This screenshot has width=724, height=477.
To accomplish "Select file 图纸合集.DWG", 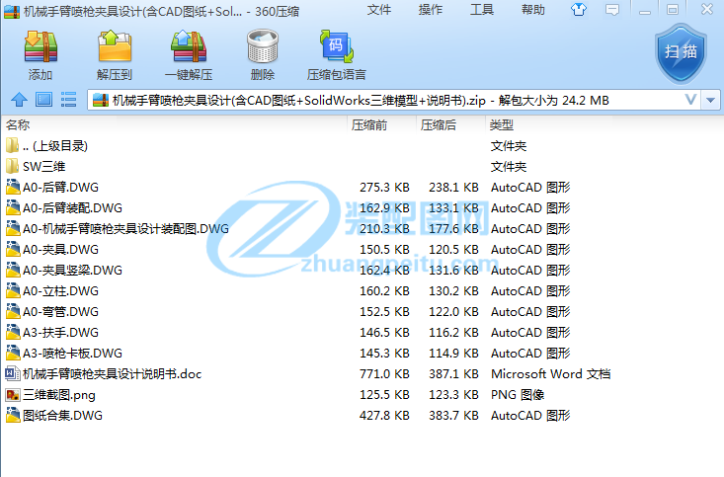I will point(62,415).
